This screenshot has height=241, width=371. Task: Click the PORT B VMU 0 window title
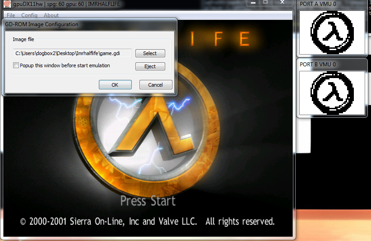point(318,65)
